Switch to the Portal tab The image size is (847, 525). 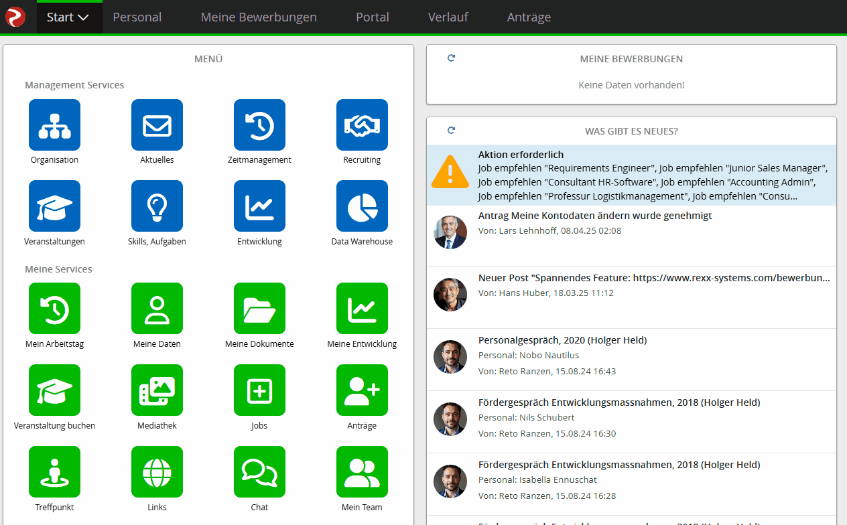click(373, 17)
